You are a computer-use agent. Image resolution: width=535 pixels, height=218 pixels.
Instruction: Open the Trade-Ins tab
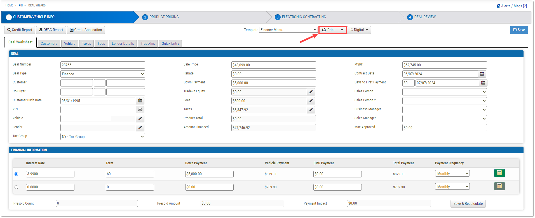[x=148, y=44]
